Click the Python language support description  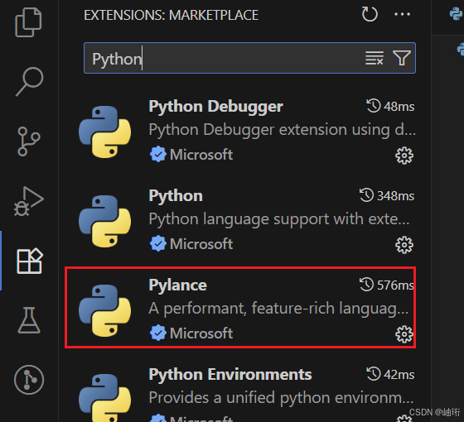pyautogui.click(x=279, y=219)
